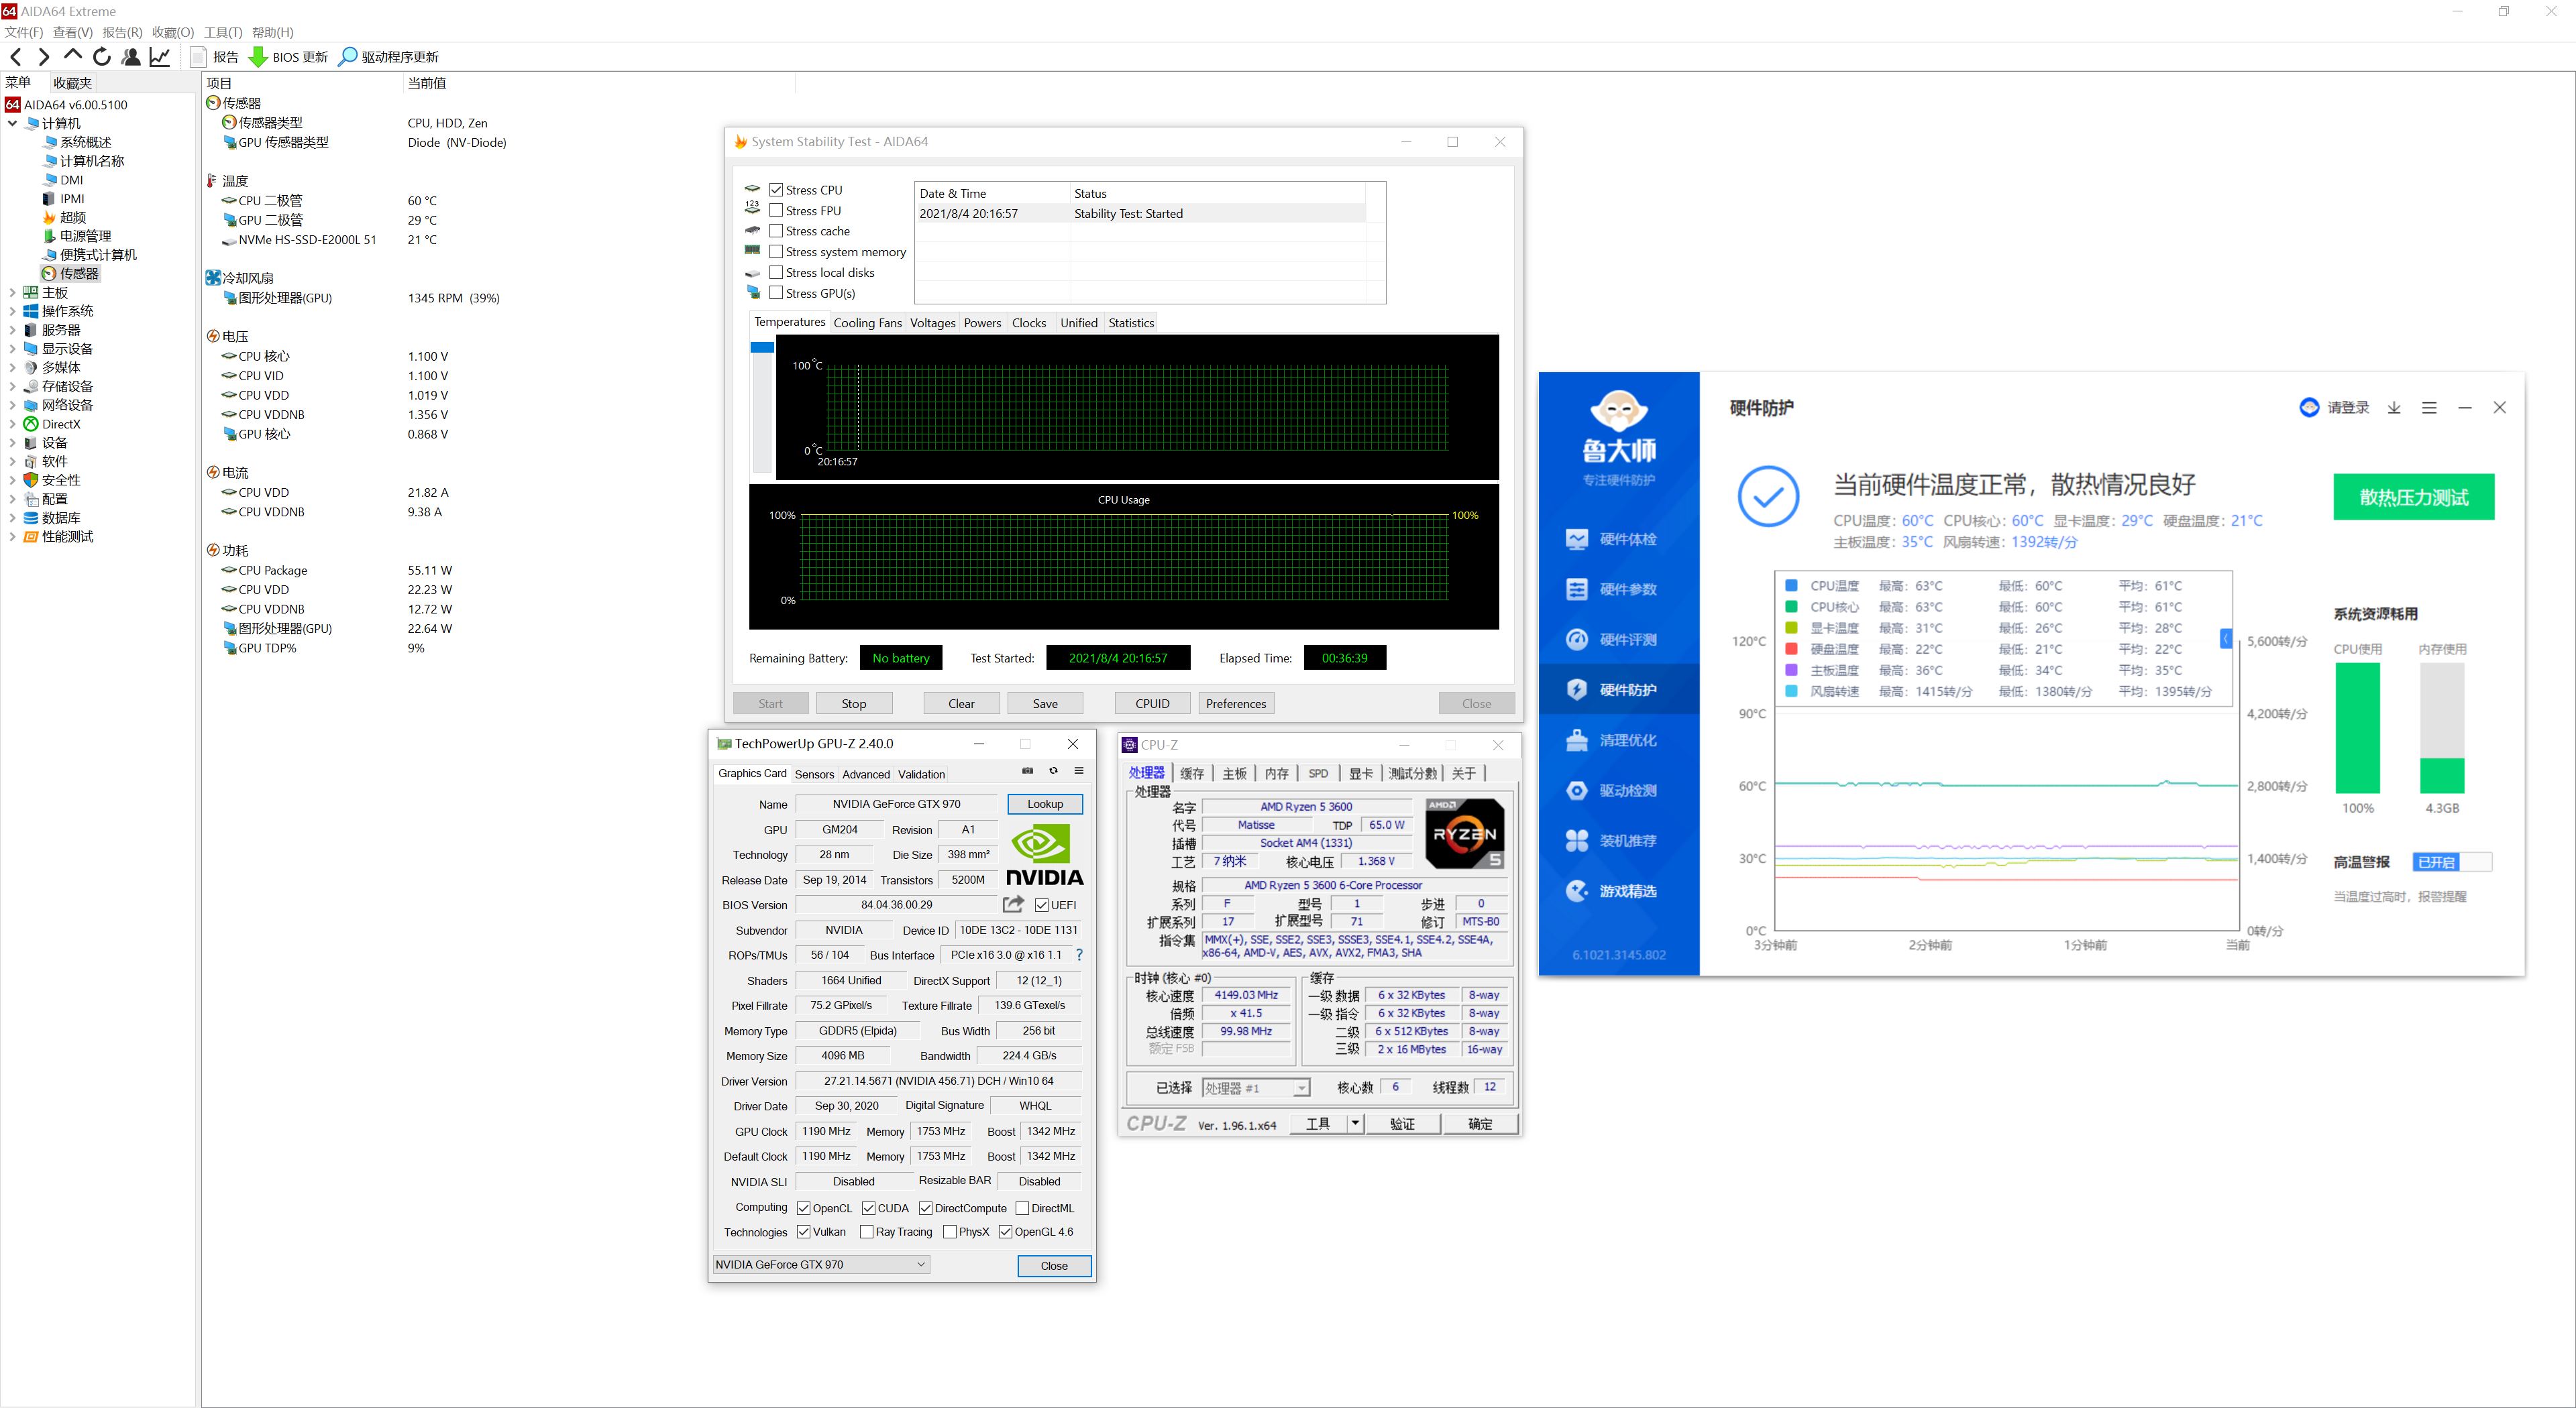Click GPU-Z BIOS export share icon
The height and width of the screenshot is (1408, 2576).
1013,903
